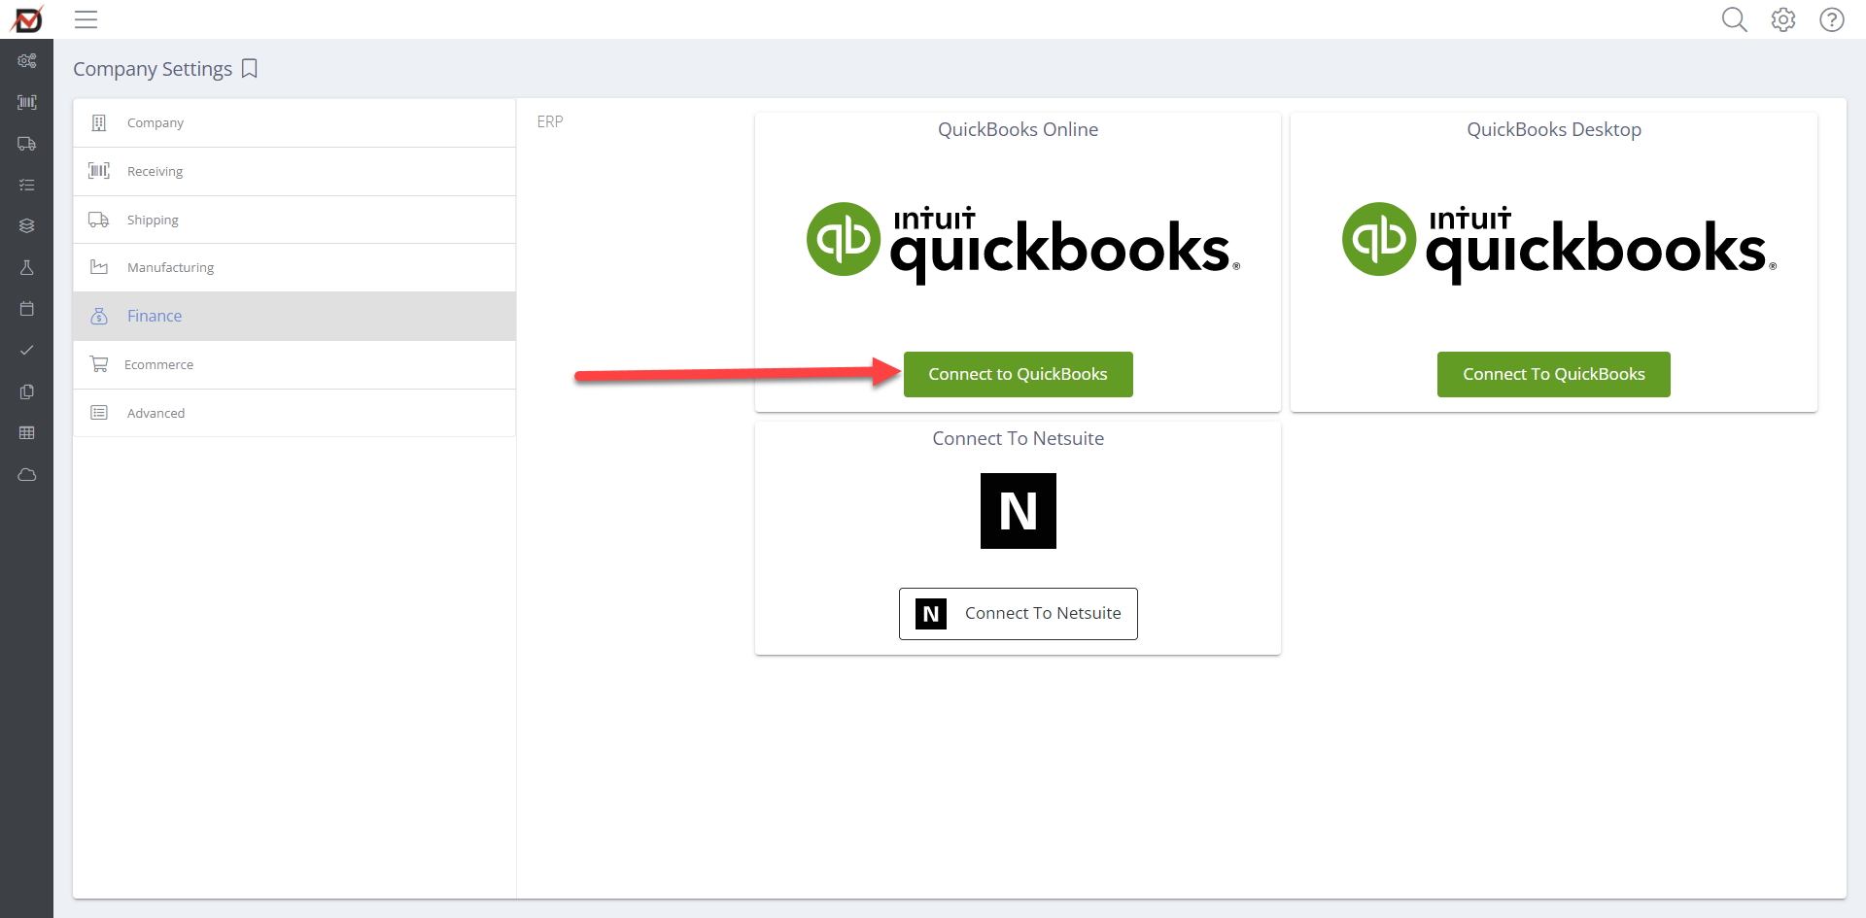Click the barcode icon beside Receiving
Screen dimensions: 1866x918
(x=99, y=171)
